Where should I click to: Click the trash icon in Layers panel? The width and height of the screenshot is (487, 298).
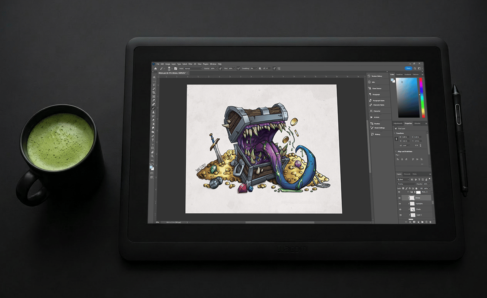click(430, 222)
